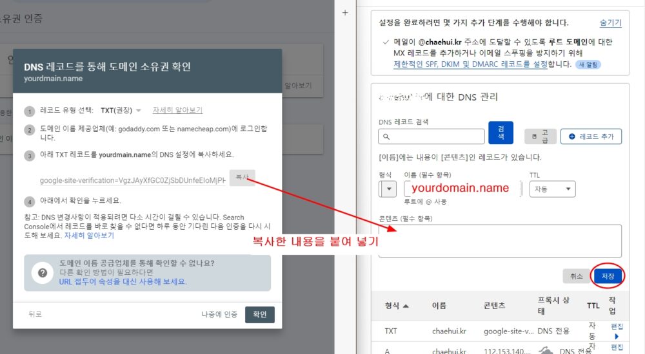Click into the 콘텐츠 content textarea

tap(500, 241)
